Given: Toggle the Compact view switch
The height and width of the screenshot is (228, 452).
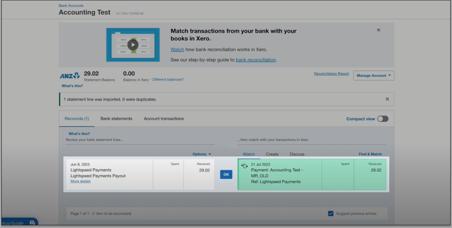Looking at the screenshot, I should (x=383, y=119).
